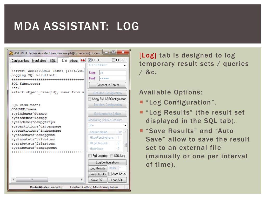Click the Cnt column header

tap(119, 132)
